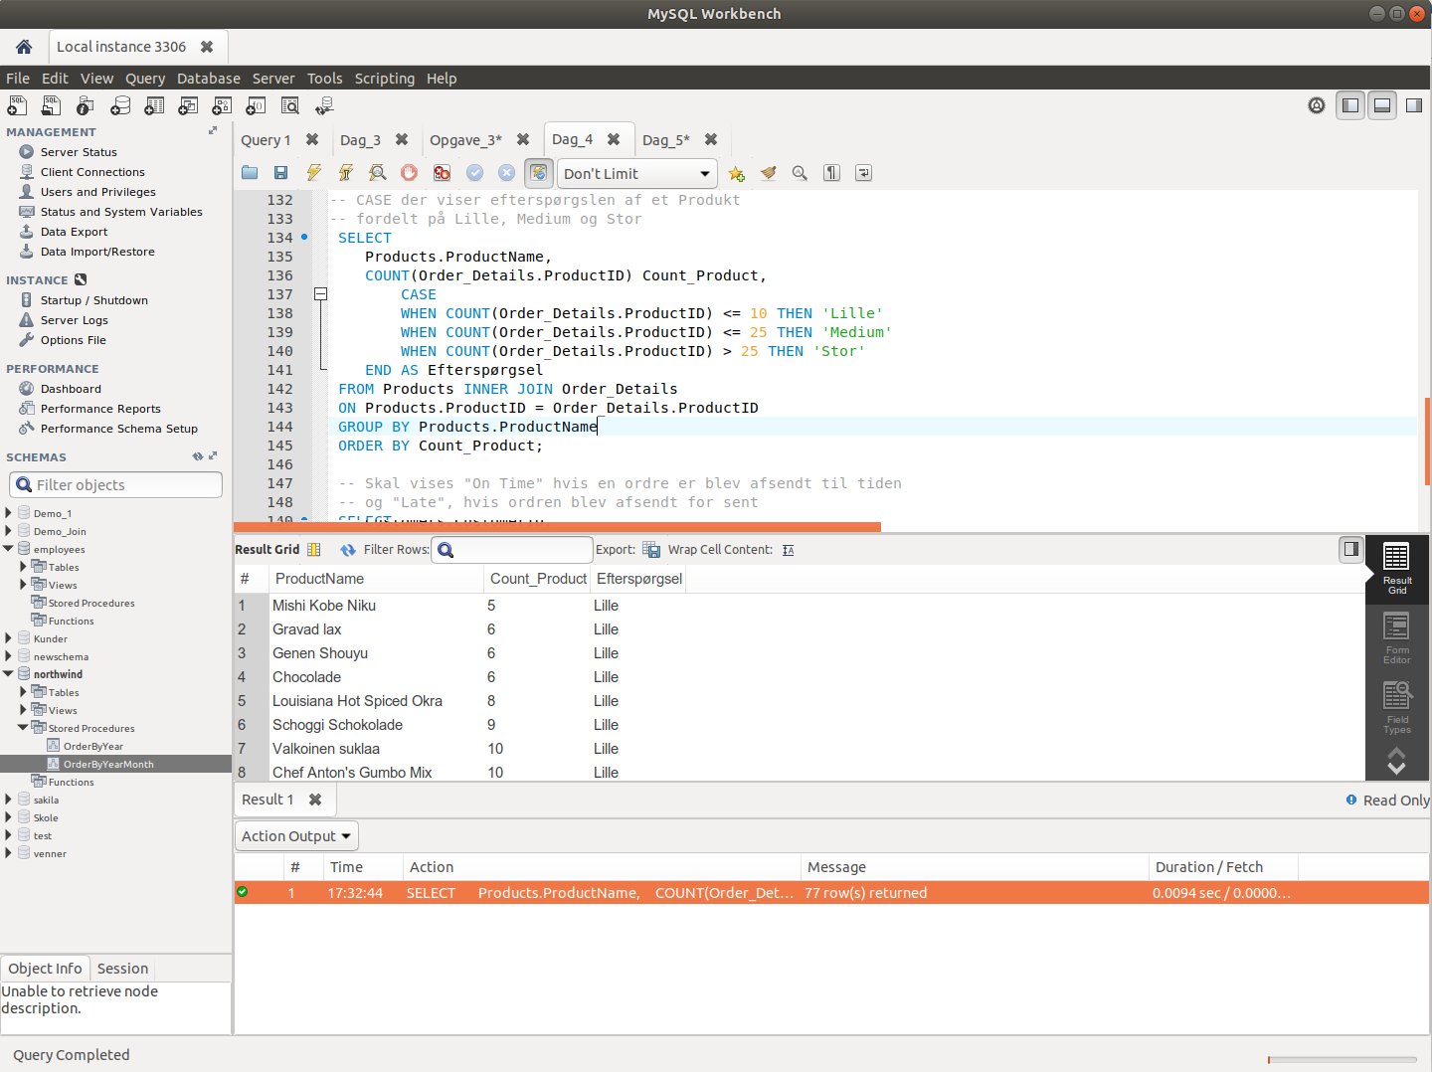Run EXPLAIN on statement (magnifier lightning icon)
This screenshot has height=1072, width=1432.
pos(377,173)
